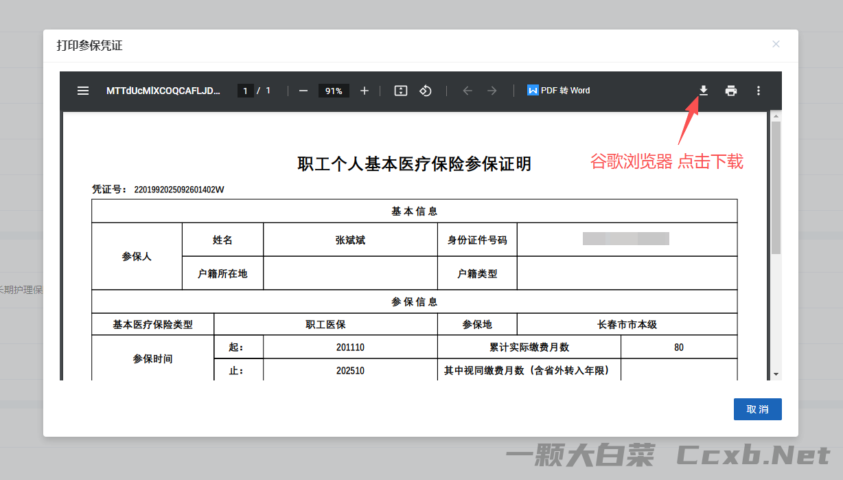This screenshot has width=843, height=480.
Task: Click the page number input box
Action: (x=245, y=91)
